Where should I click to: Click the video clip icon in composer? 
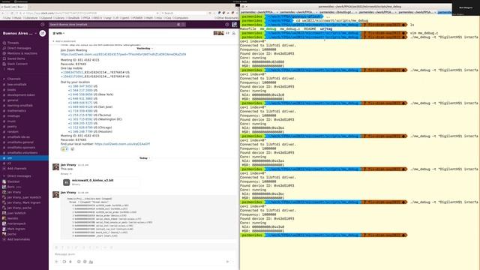[64, 262]
